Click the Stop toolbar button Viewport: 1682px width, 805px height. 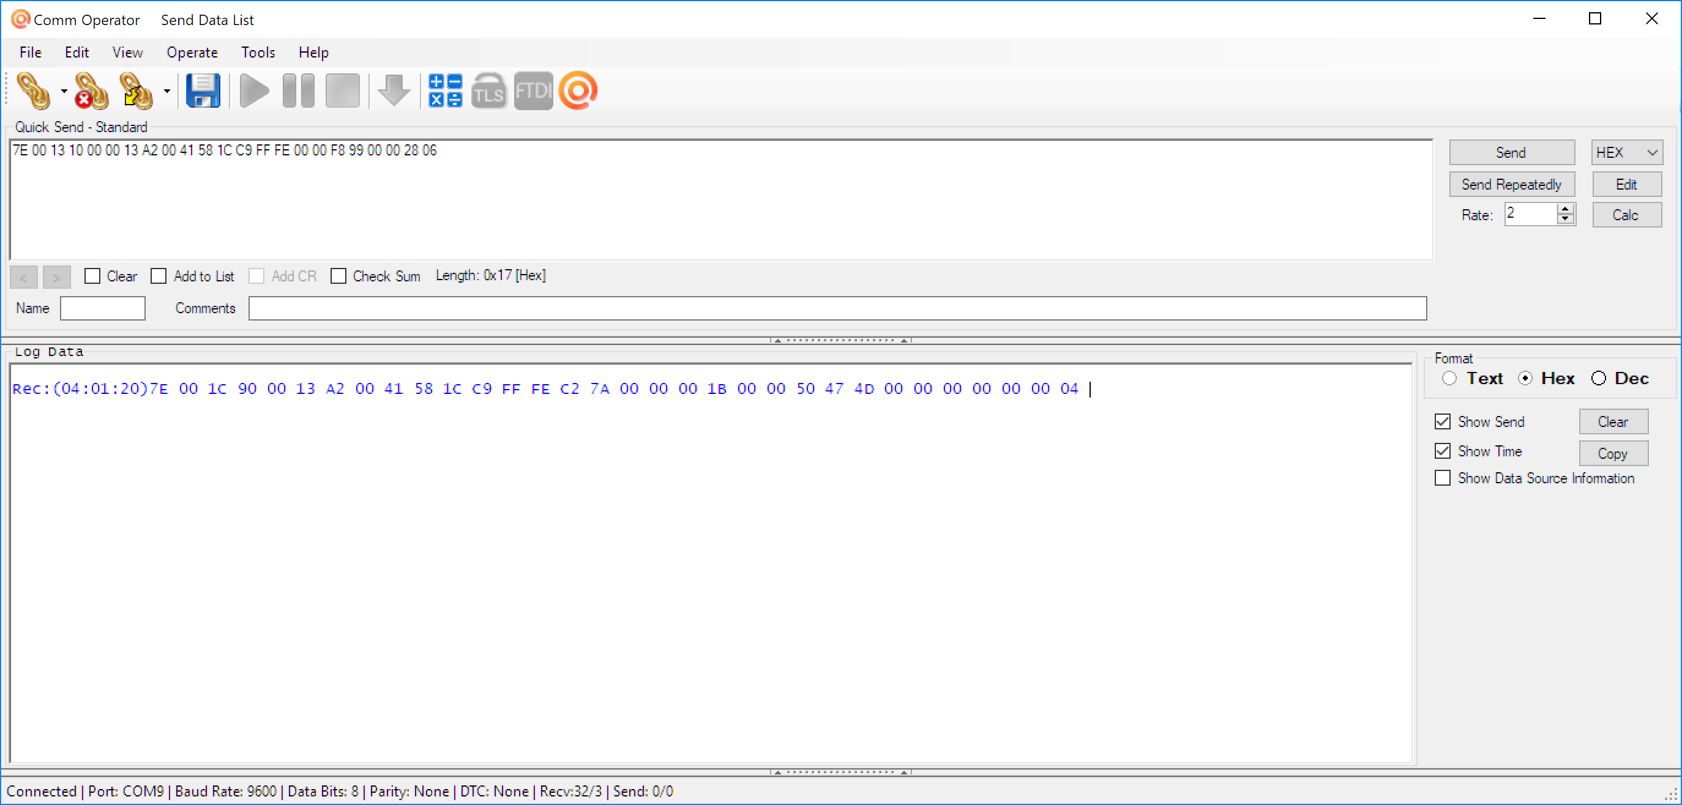[x=343, y=91]
